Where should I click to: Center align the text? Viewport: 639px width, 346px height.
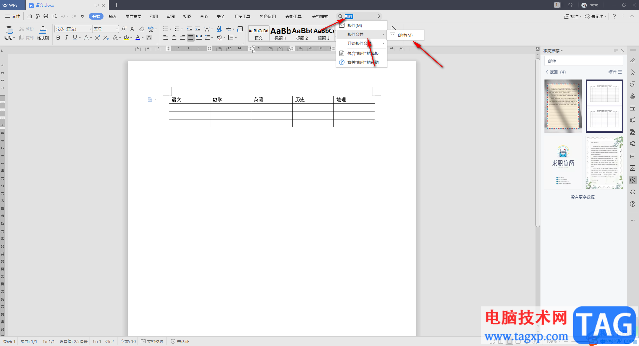pyautogui.click(x=174, y=38)
